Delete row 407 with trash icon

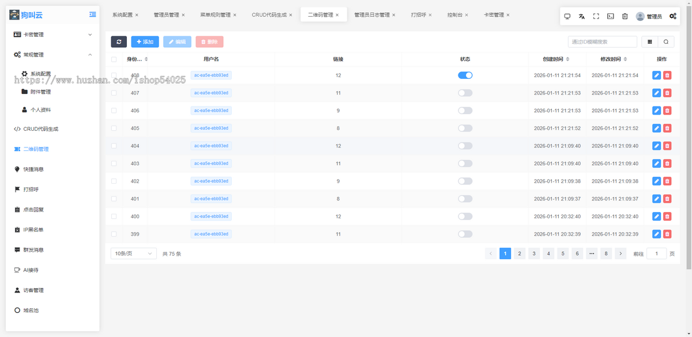[x=667, y=93]
